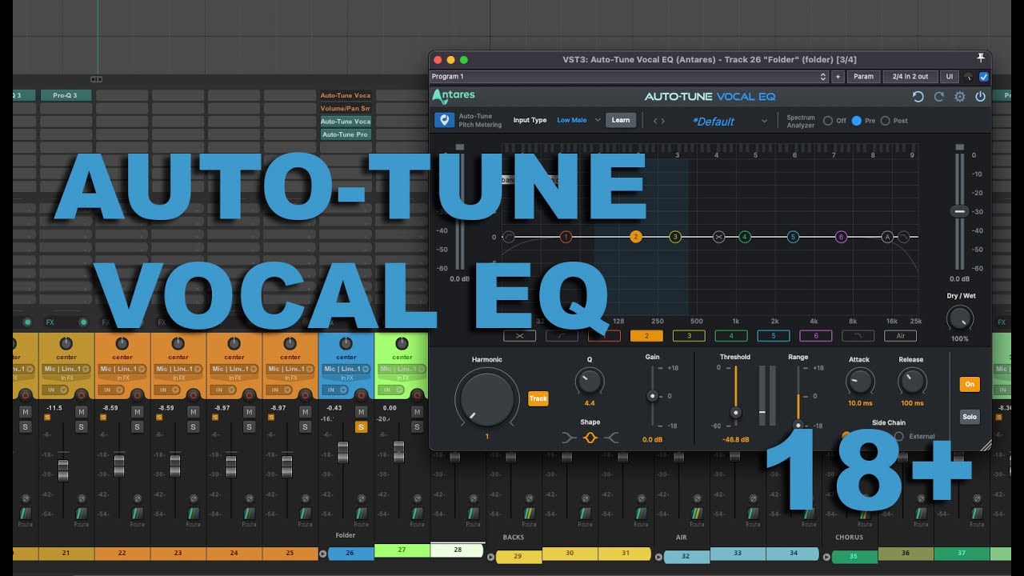This screenshot has width=1024, height=576.
Task: Open the Mic | Line input dropdown on track 22
Action: pyautogui.click(x=122, y=369)
